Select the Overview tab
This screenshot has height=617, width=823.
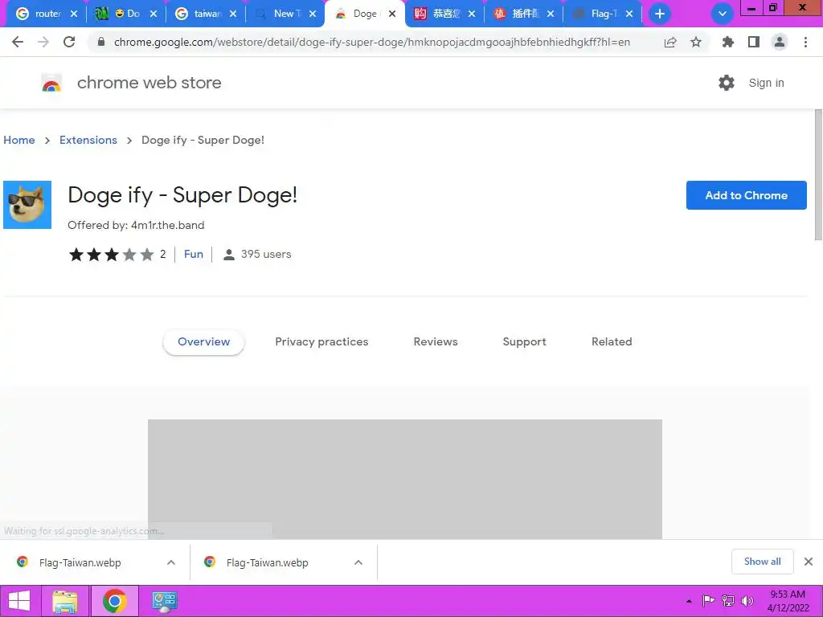click(203, 341)
